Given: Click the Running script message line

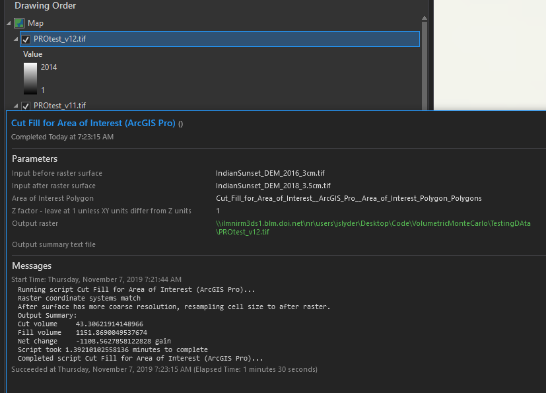Looking at the screenshot, I should click(137, 289).
